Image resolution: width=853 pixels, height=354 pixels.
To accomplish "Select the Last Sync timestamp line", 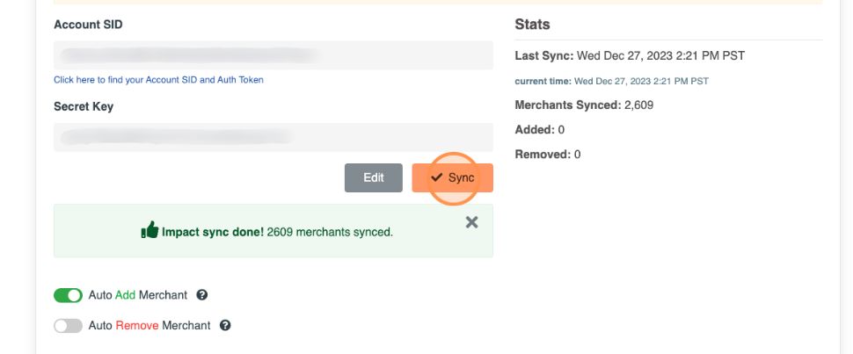I will click(x=629, y=56).
